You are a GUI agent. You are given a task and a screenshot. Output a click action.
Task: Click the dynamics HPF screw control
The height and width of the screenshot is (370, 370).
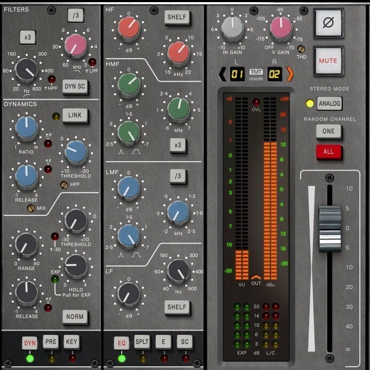tap(64, 184)
